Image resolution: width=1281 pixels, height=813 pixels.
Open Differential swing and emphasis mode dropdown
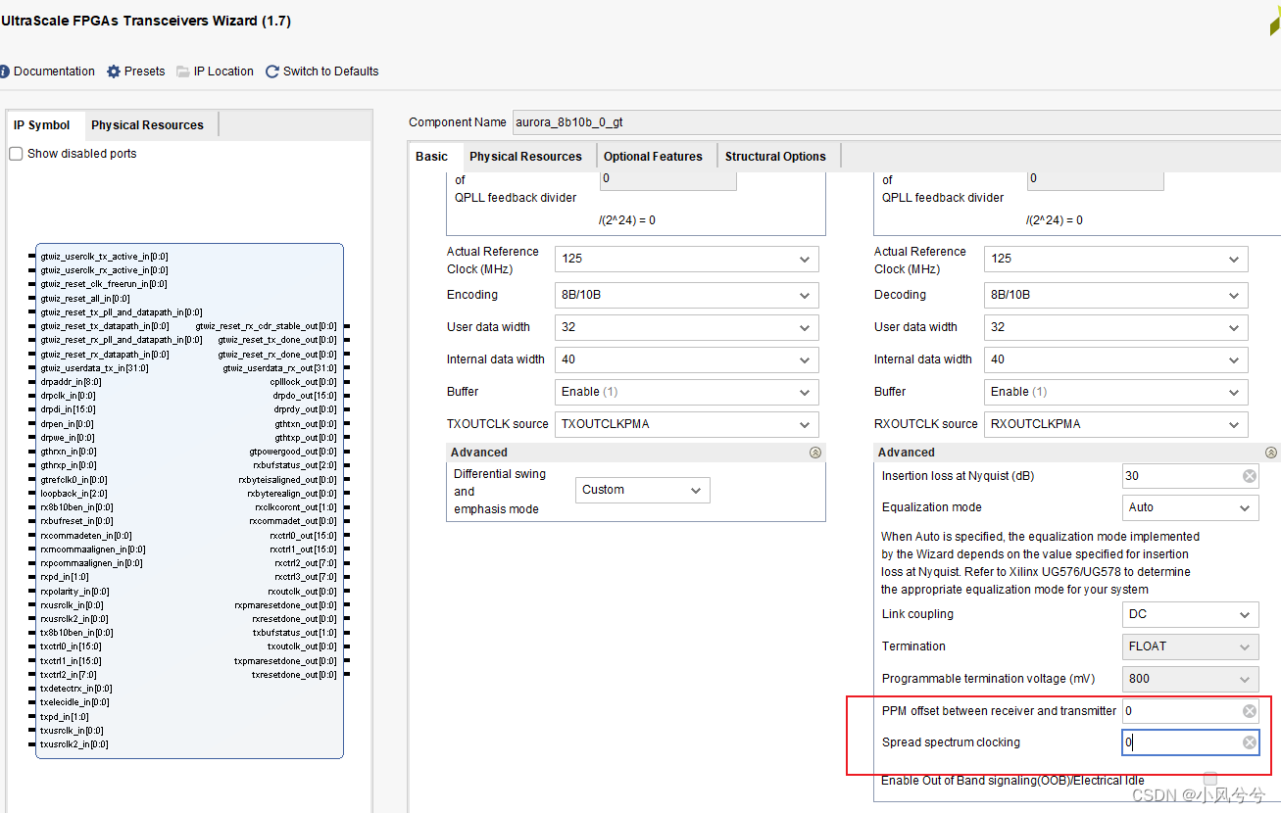pos(643,490)
